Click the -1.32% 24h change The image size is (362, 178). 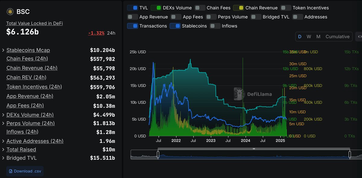[96, 33]
